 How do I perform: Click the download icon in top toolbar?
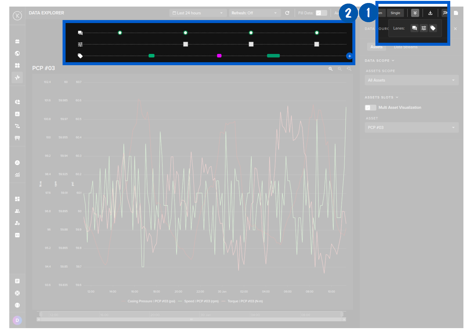[x=430, y=13]
